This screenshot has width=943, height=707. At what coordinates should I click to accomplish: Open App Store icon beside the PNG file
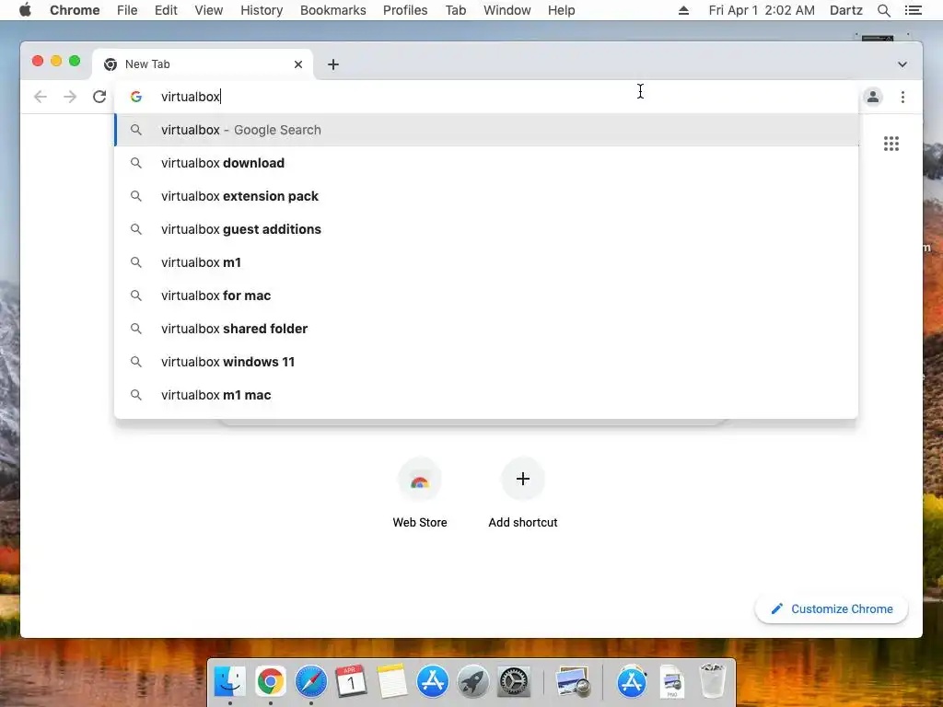point(632,681)
